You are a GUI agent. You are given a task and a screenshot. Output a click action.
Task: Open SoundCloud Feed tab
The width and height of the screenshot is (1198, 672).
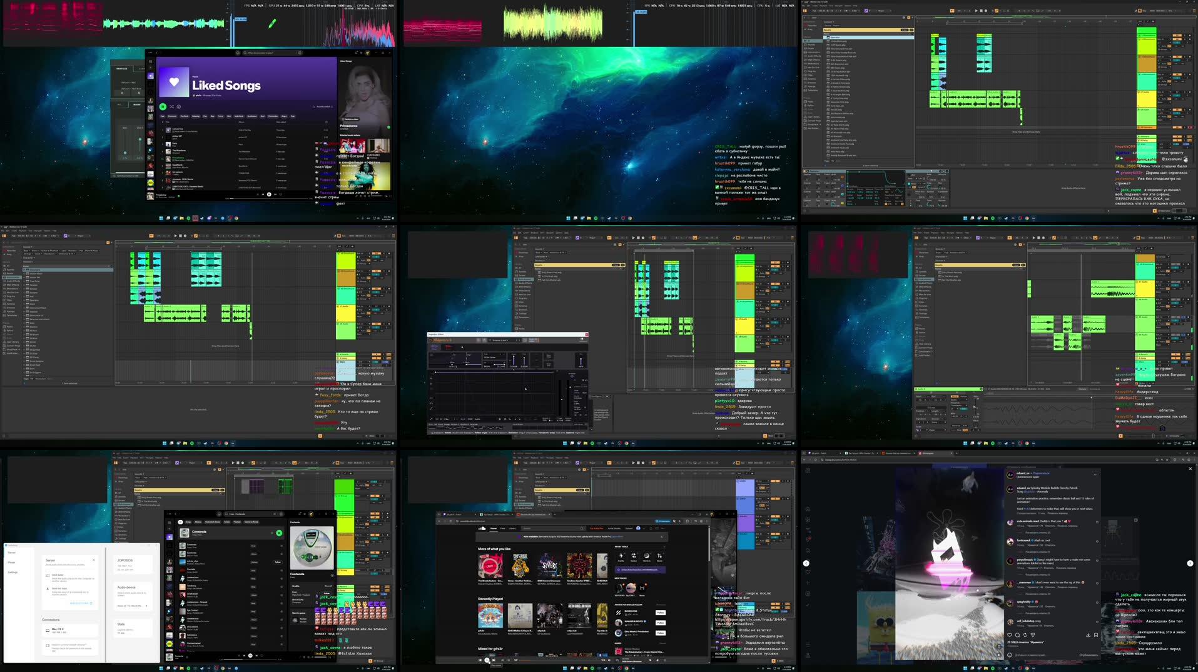click(502, 528)
